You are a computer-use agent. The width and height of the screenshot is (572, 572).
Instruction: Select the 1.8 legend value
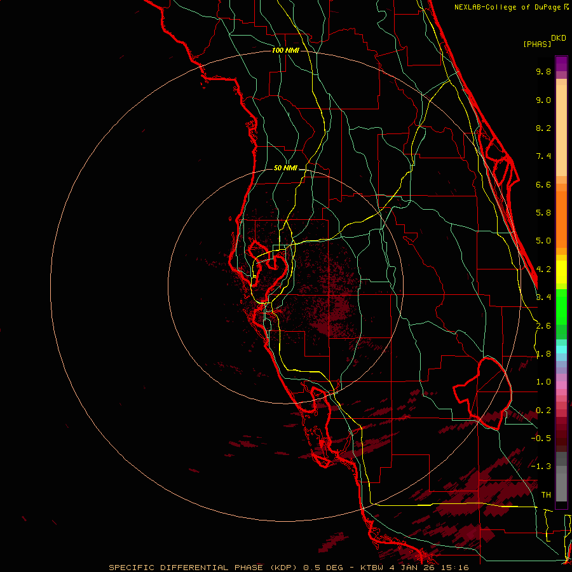click(543, 354)
